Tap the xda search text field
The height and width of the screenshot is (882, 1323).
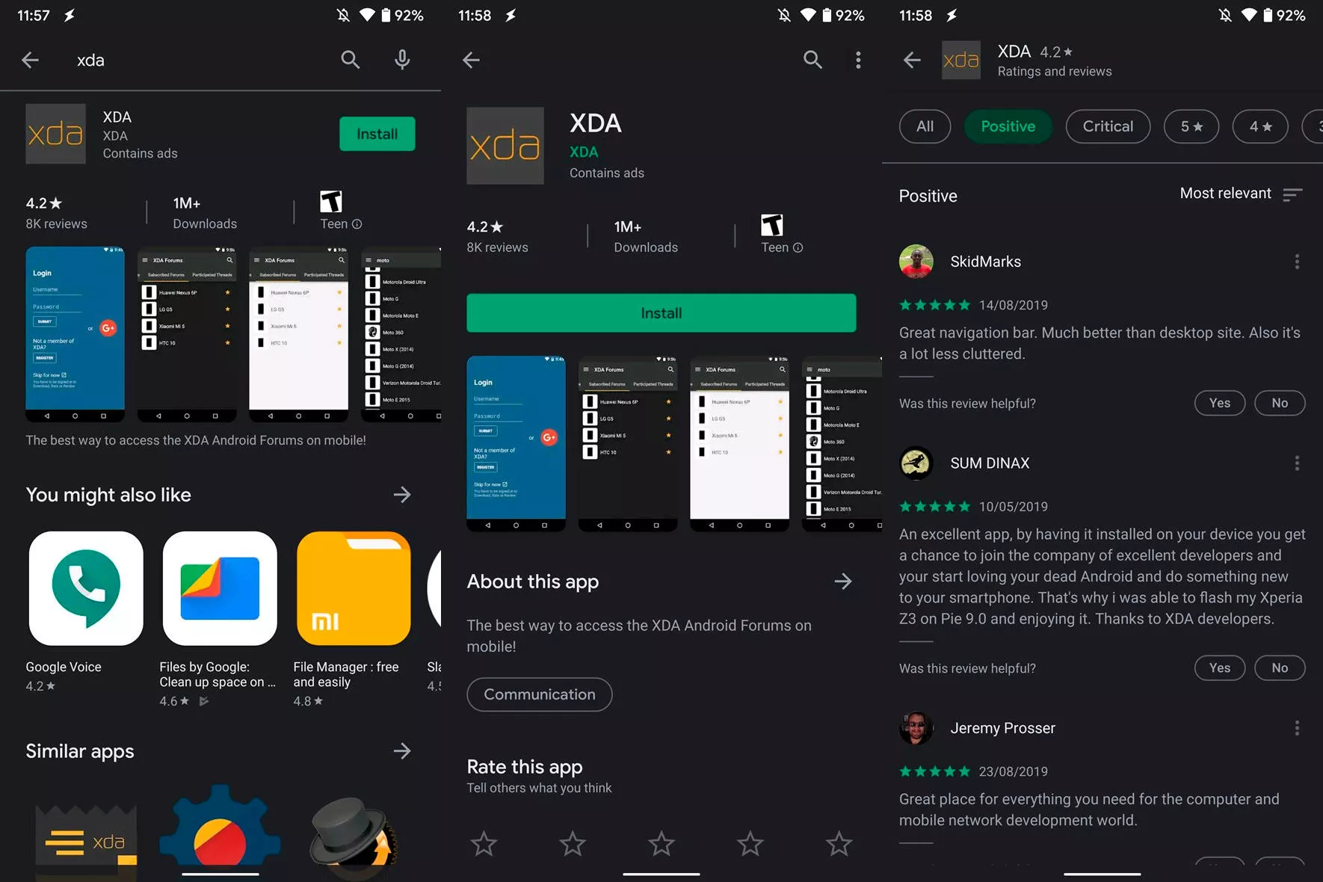pos(202,60)
